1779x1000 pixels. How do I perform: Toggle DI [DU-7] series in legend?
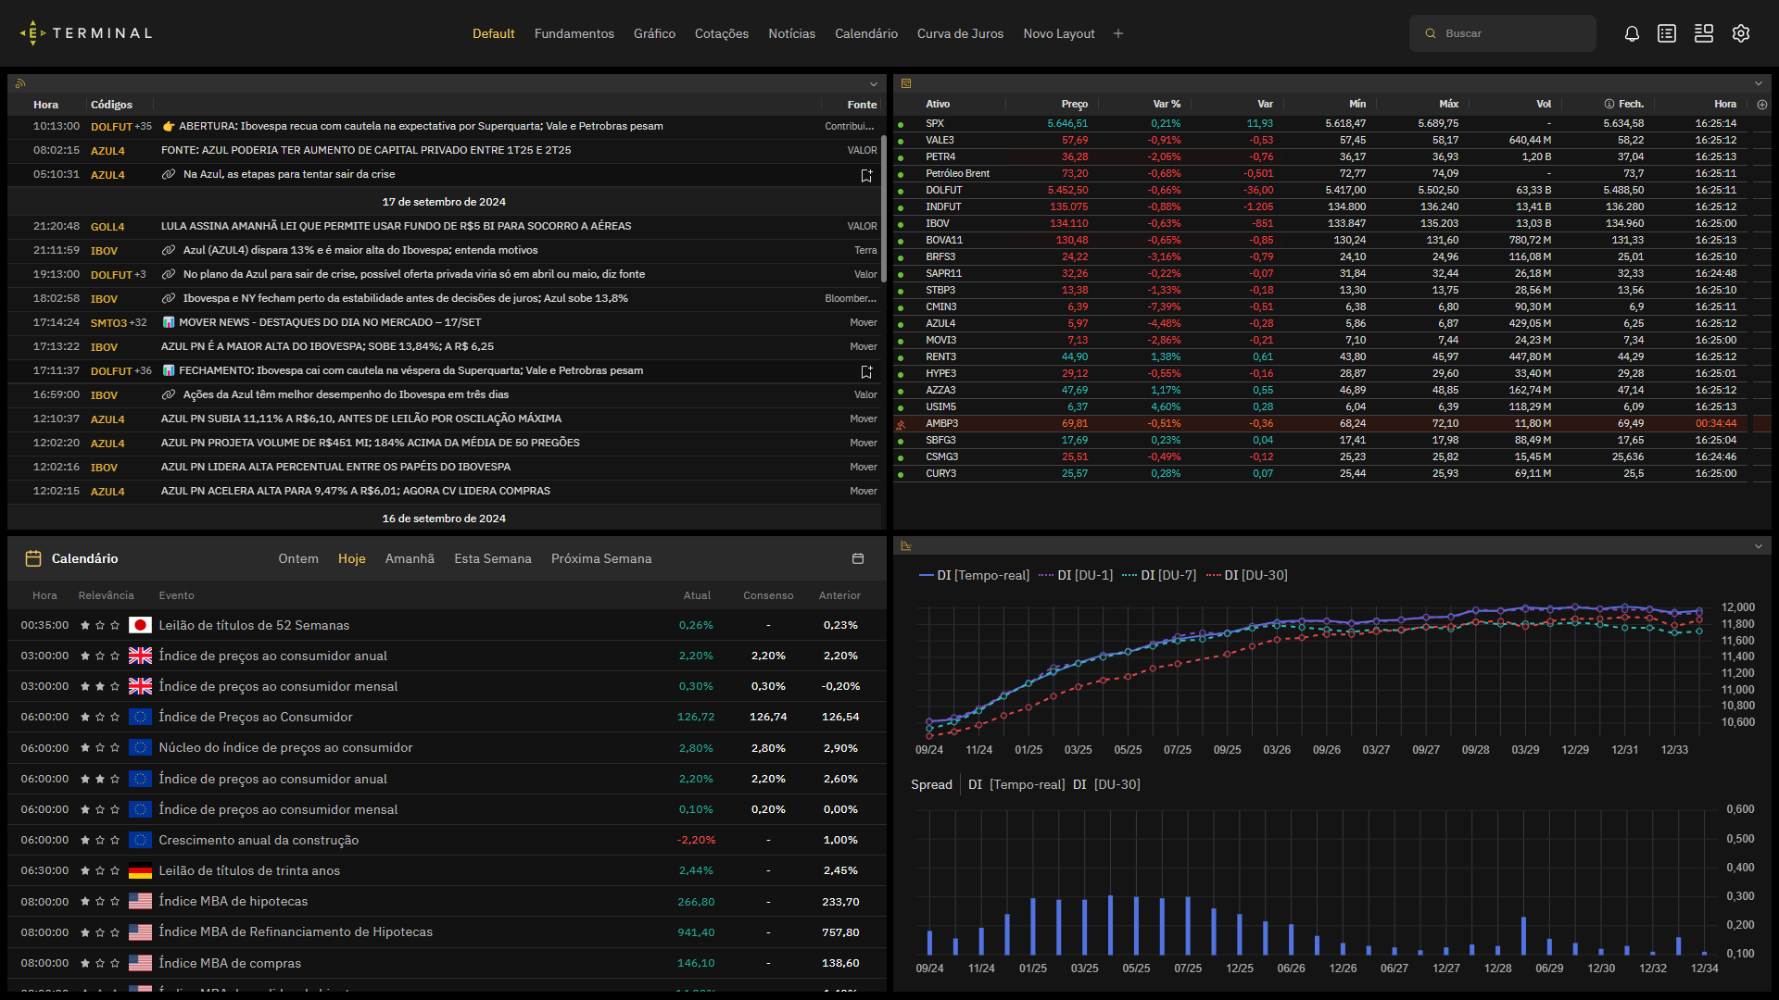(x=1159, y=575)
